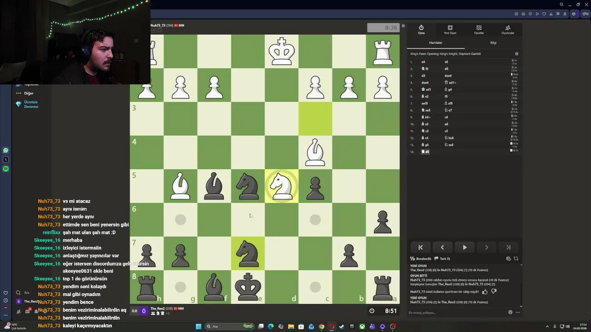Open the Xbox taskbar icon

tap(362, 326)
